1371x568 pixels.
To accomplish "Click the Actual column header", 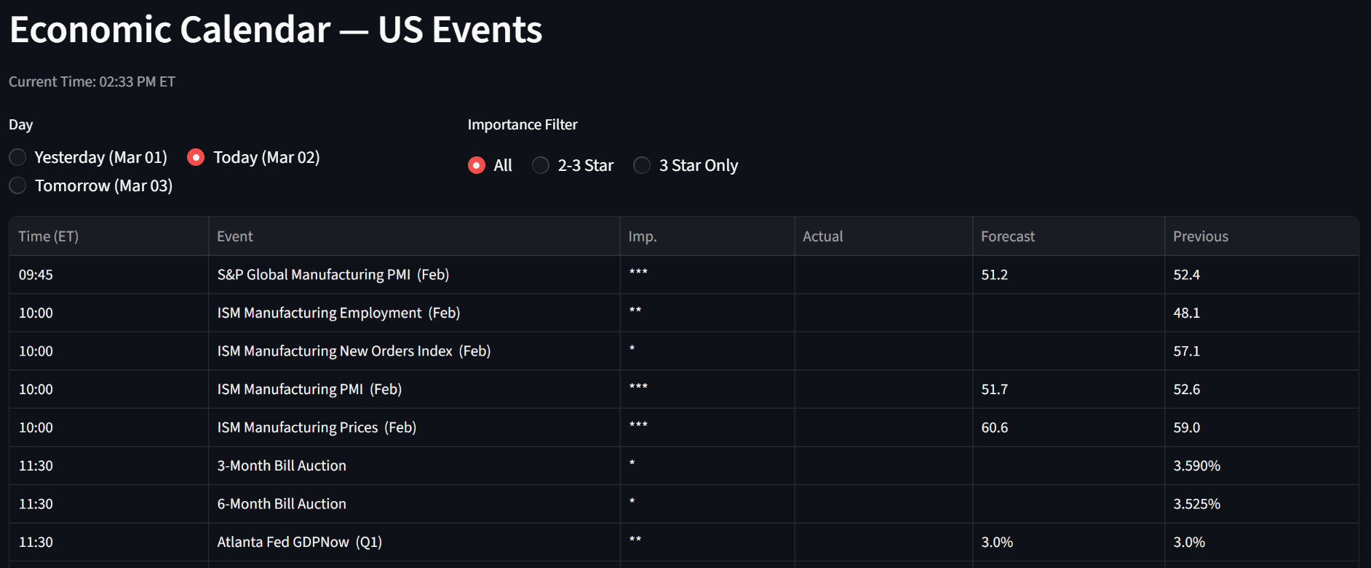I will 822,236.
